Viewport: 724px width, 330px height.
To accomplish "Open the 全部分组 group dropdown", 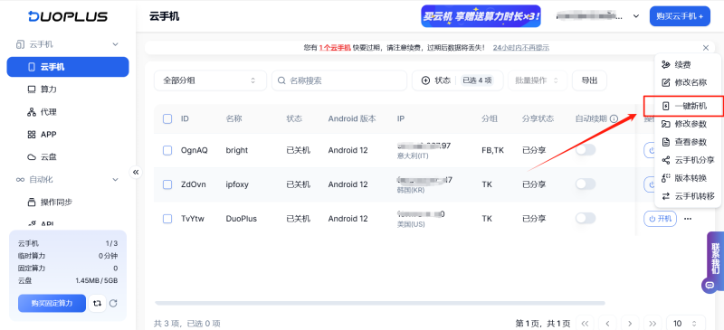I will point(210,80).
